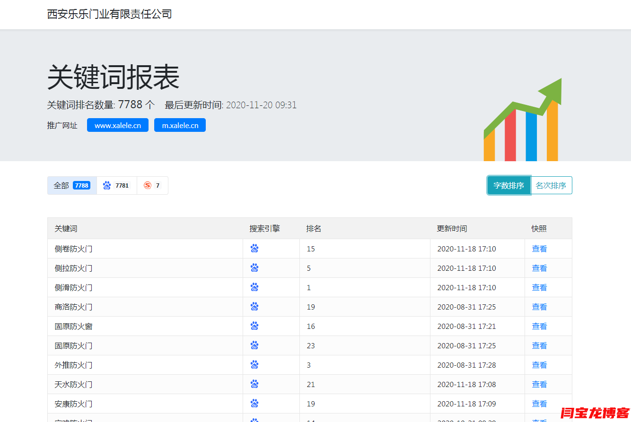View snapshot 查看 for 商洛防火门
The image size is (631, 422).
pos(539,307)
